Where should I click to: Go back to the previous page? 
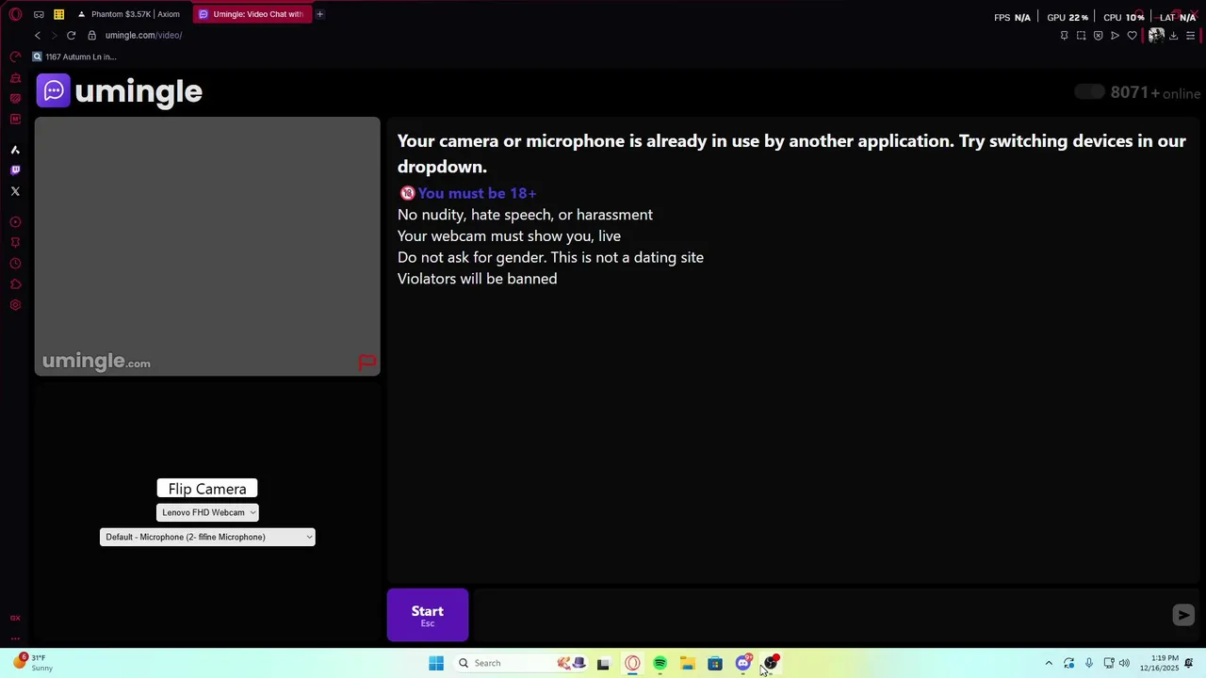point(38,36)
